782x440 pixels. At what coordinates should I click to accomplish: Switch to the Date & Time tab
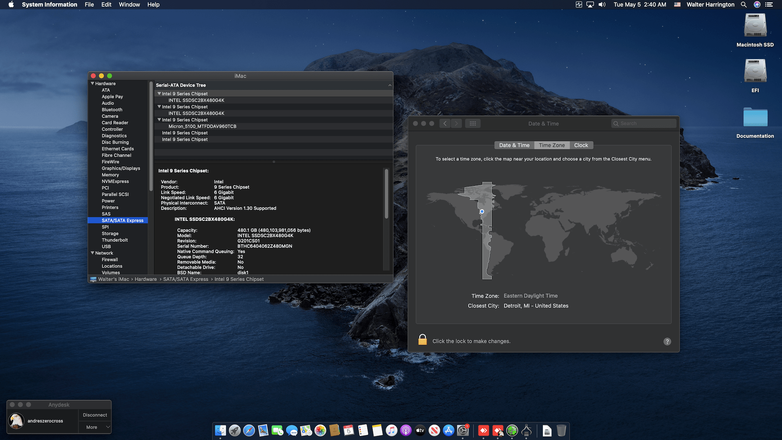tap(514, 145)
